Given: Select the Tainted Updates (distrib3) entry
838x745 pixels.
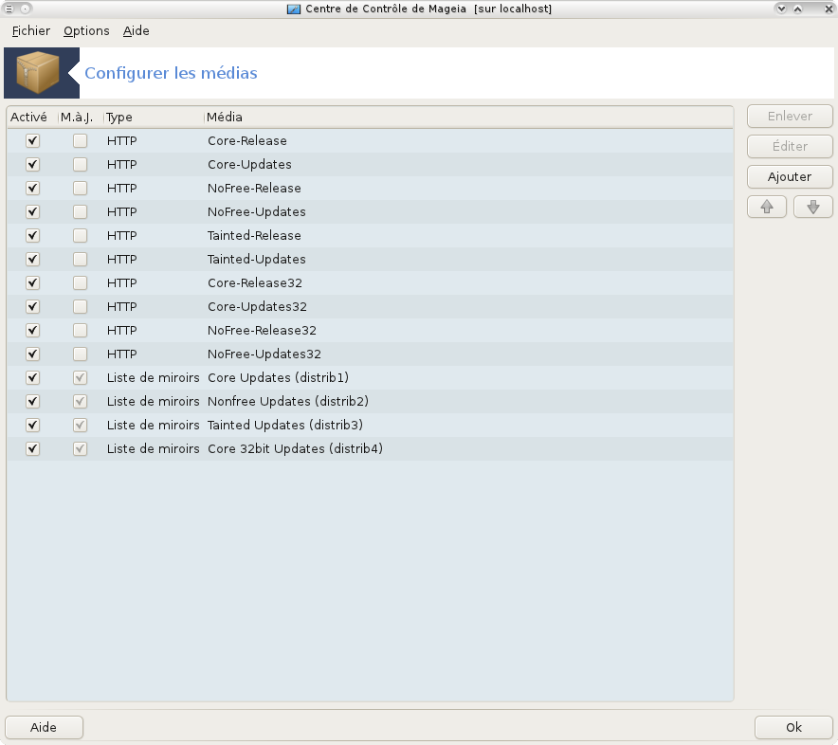Looking at the screenshot, I should 285,425.
